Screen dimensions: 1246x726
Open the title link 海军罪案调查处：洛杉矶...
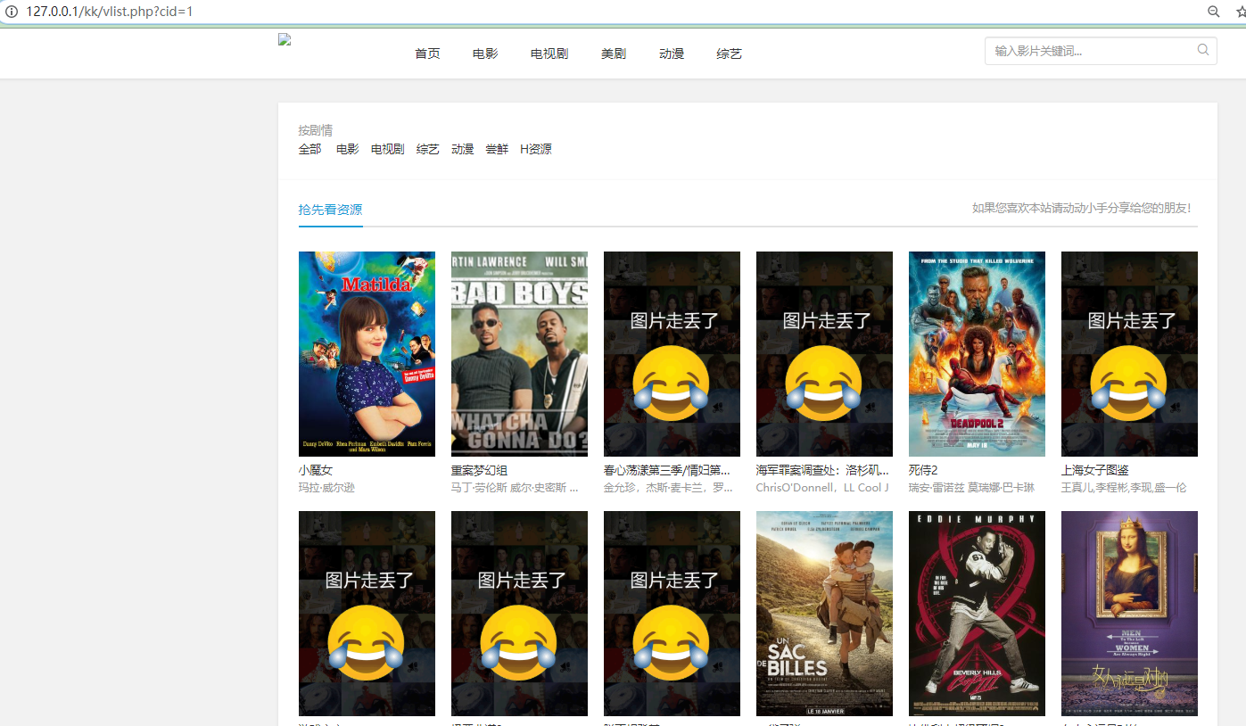click(x=822, y=470)
